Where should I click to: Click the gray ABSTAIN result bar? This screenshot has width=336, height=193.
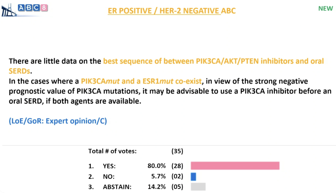click(198, 187)
